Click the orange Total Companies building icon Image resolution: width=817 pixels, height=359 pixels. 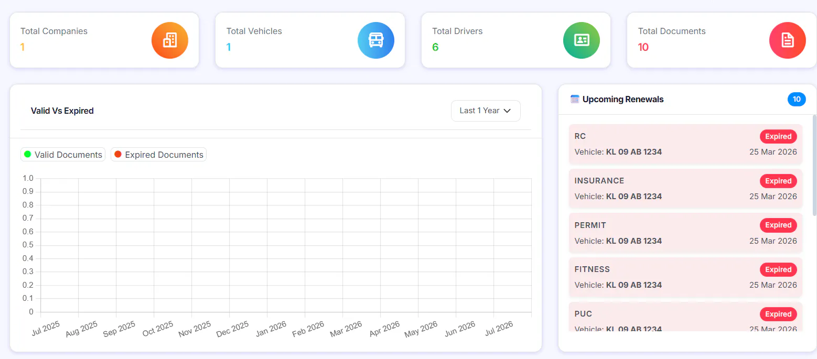pos(170,40)
